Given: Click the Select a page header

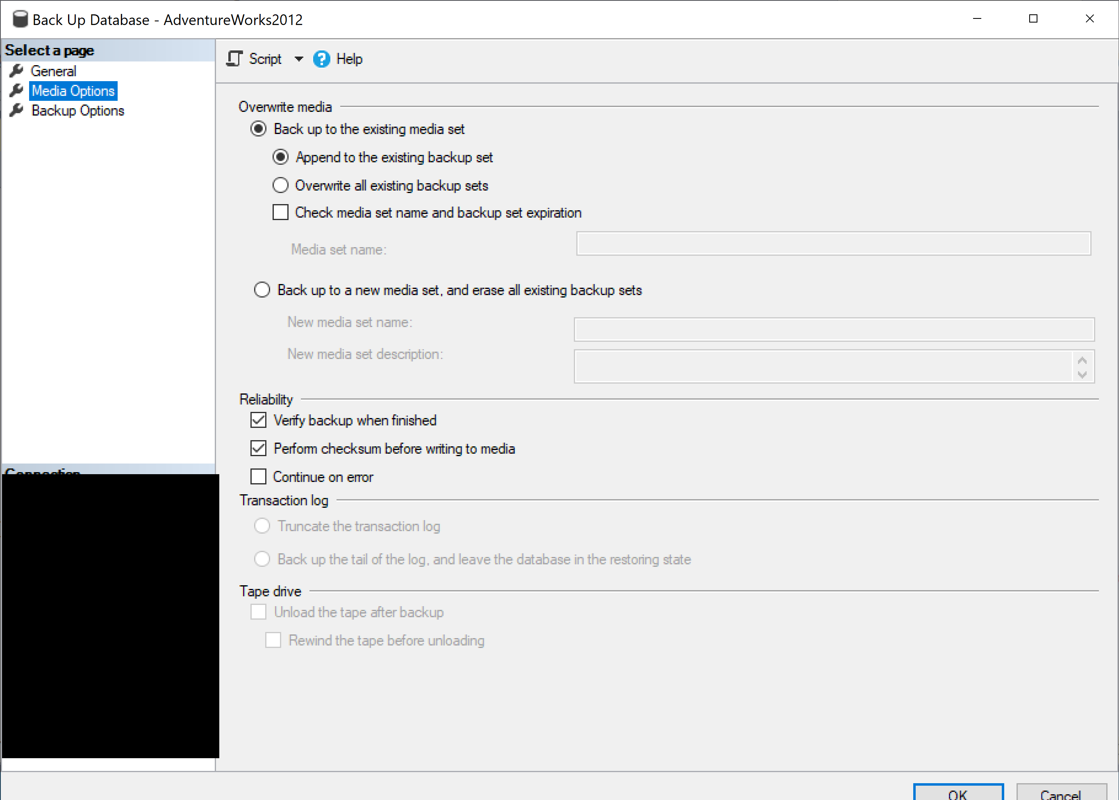Looking at the screenshot, I should (x=49, y=50).
